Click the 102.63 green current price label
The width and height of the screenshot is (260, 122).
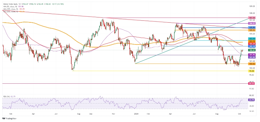click(x=252, y=50)
